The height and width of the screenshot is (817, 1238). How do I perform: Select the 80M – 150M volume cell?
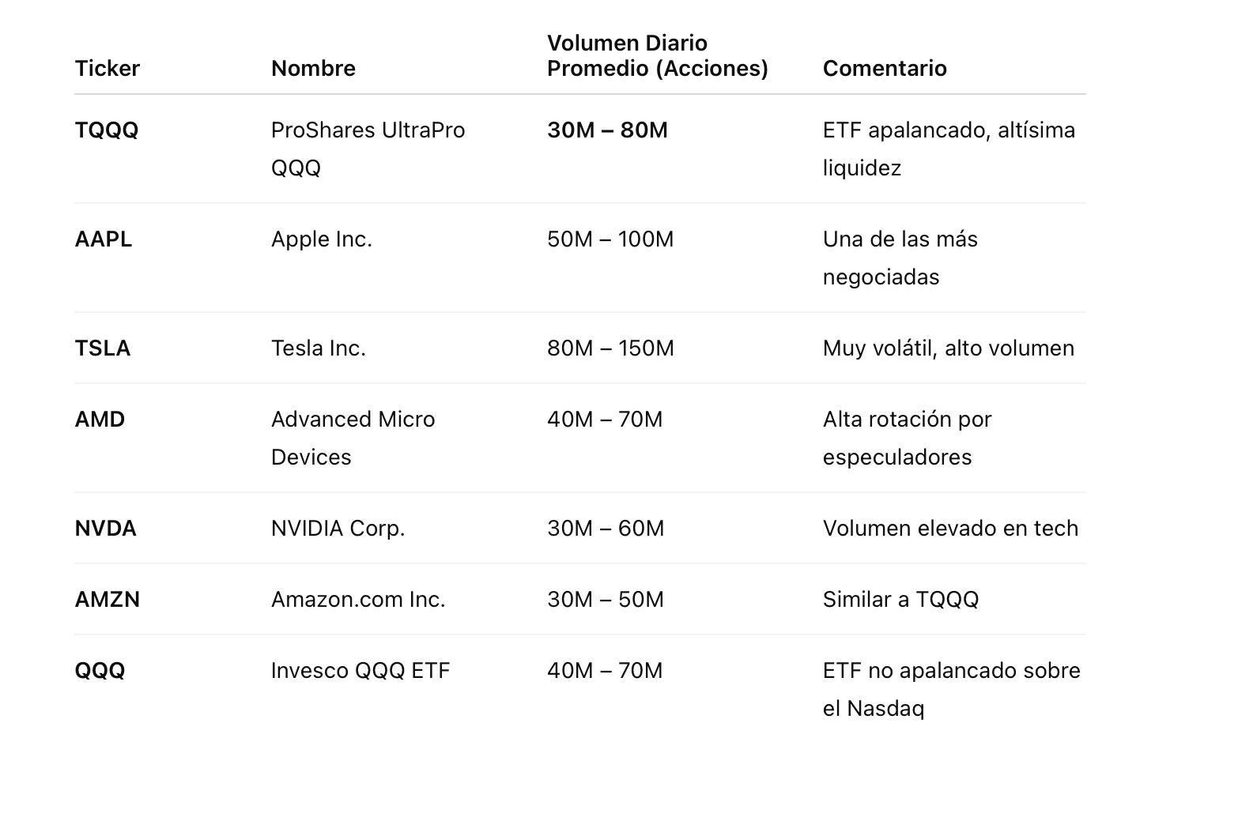click(x=610, y=348)
